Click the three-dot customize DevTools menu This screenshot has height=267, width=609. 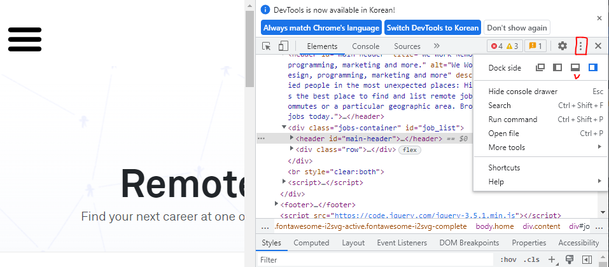[x=580, y=46]
